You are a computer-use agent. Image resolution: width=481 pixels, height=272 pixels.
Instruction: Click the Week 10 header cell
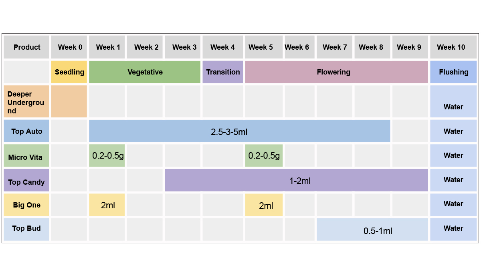point(453,47)
